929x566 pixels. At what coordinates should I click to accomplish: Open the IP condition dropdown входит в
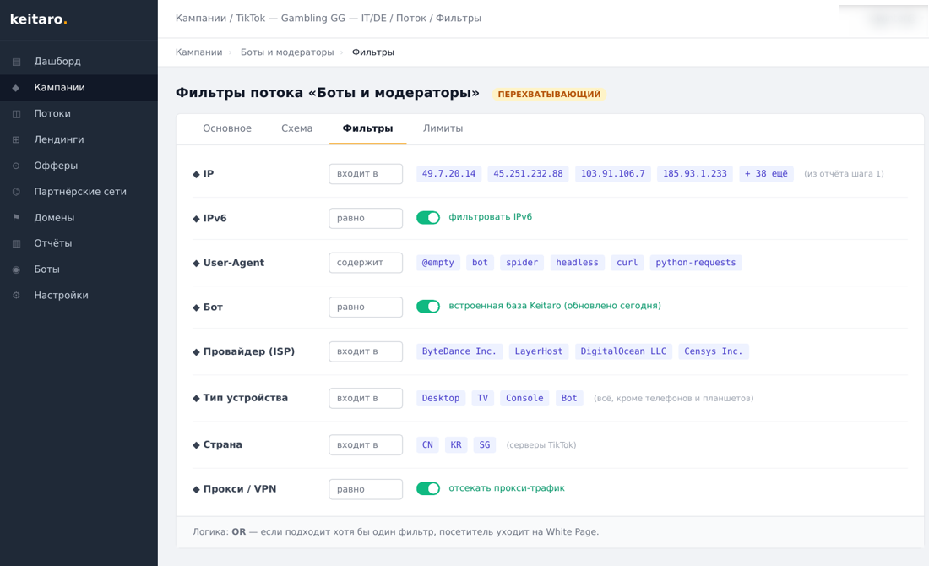click(x=366, y=173)
